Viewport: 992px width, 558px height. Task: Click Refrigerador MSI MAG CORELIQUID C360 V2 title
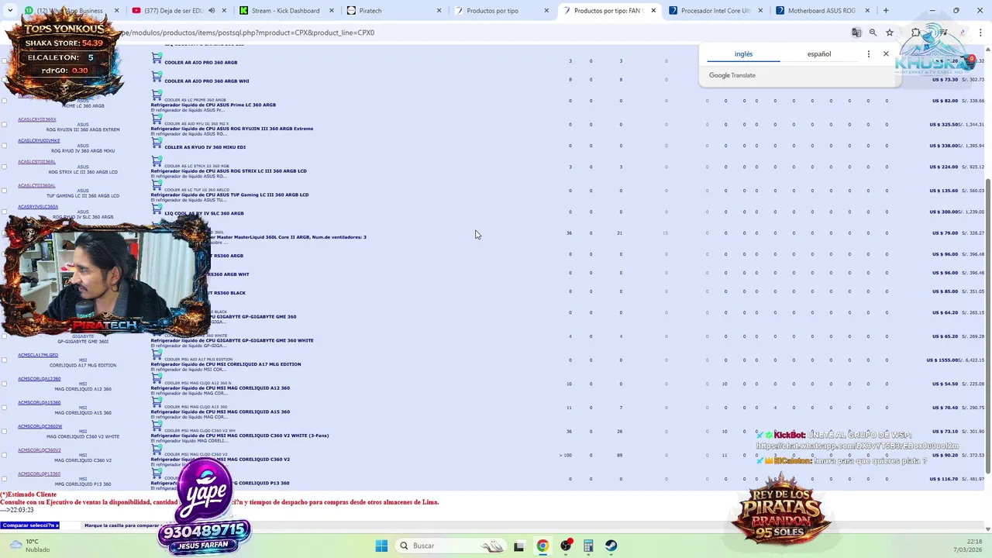[220, 460]
